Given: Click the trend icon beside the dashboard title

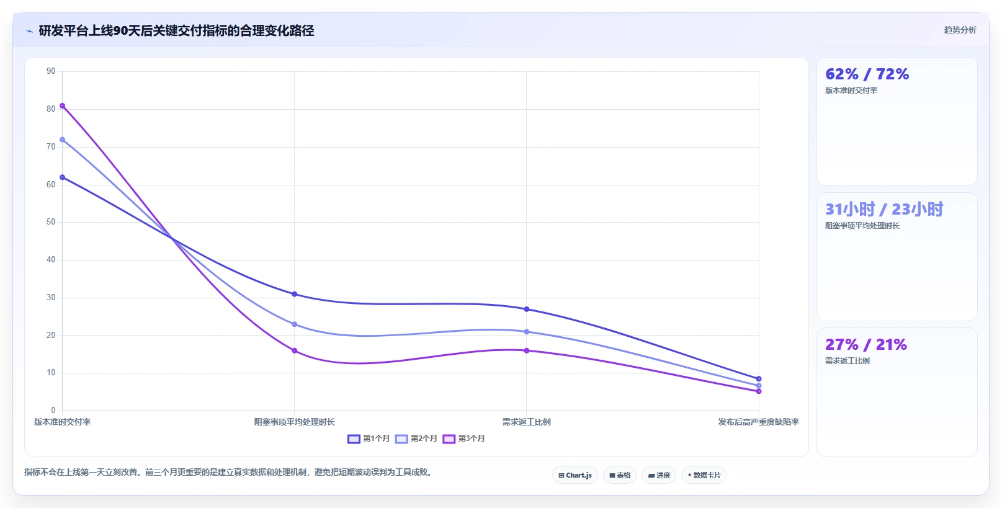Looking at the screenshot, I should click(x=29, y=31).
